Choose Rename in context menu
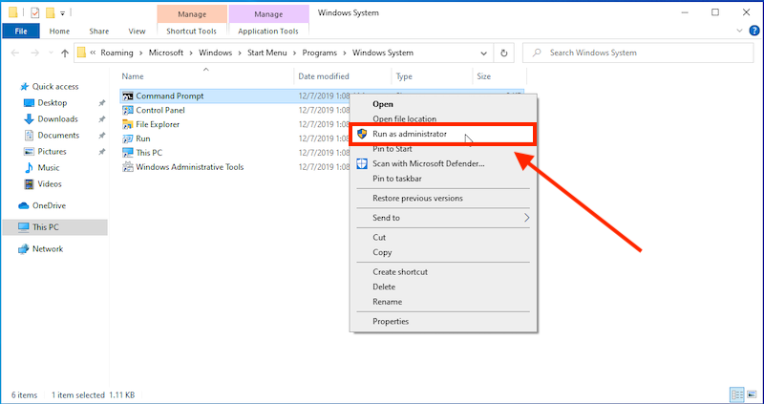 (x=388, y=302)
